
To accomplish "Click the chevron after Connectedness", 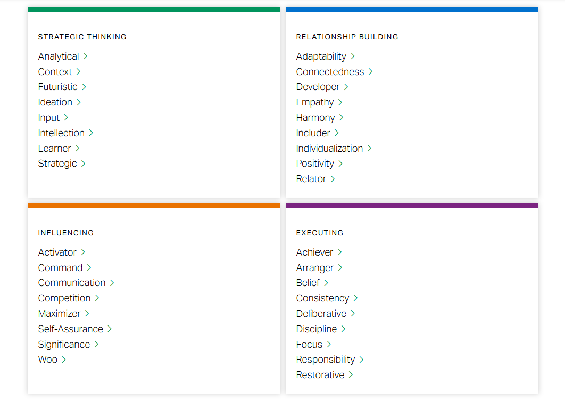I will coord(371,72).
